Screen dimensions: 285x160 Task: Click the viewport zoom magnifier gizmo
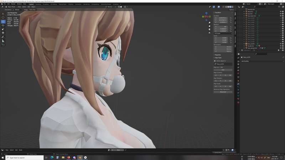tap(209, 23)
